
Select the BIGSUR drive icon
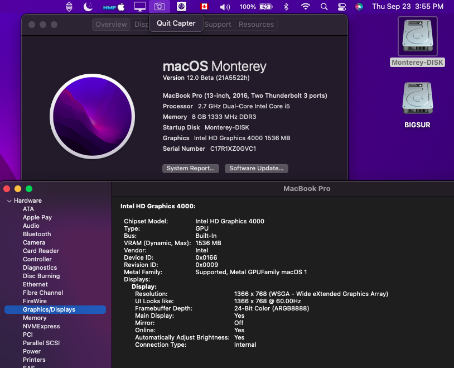pos(418,99)
